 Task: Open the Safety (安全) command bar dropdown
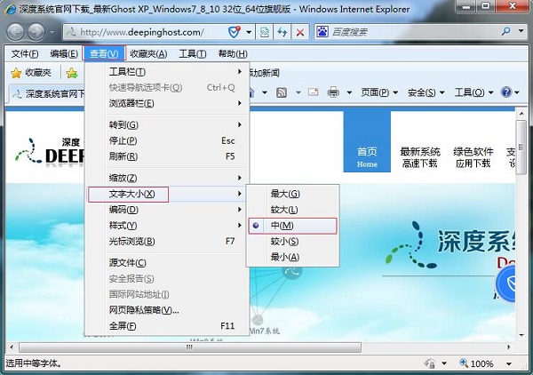click(x=426, y=92)
